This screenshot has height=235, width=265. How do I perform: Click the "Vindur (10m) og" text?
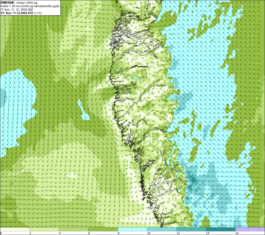(27, 3)
